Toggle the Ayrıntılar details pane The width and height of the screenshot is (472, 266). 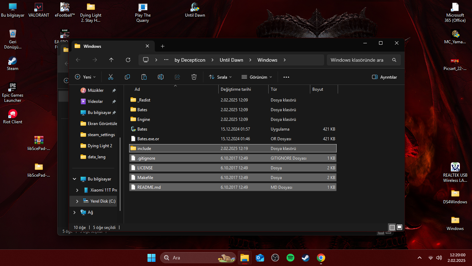(x=384, y=77)
